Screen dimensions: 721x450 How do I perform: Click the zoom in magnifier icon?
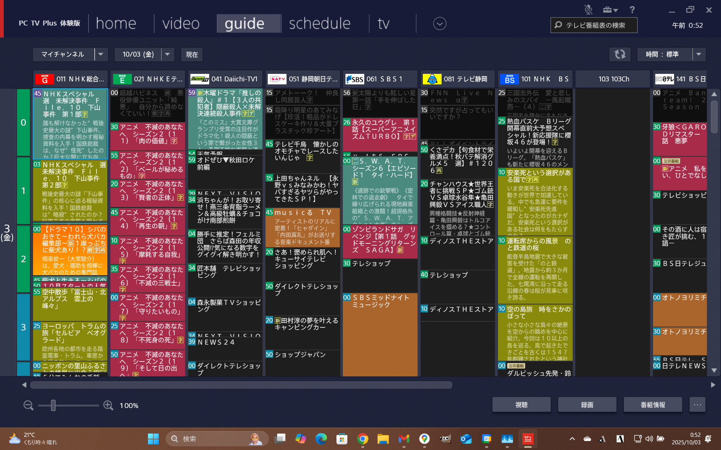click(108, 405)
